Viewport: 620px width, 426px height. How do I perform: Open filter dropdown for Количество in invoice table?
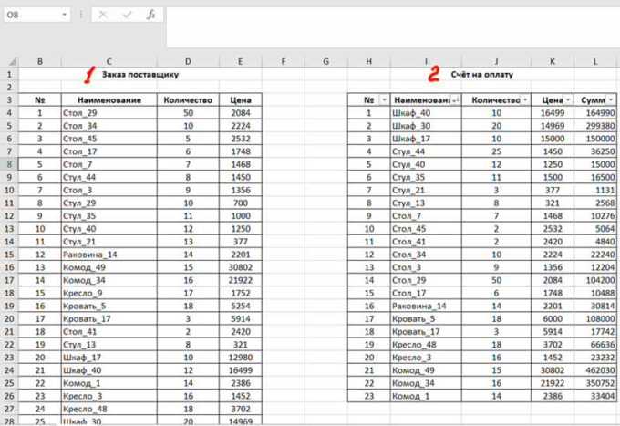525,100
